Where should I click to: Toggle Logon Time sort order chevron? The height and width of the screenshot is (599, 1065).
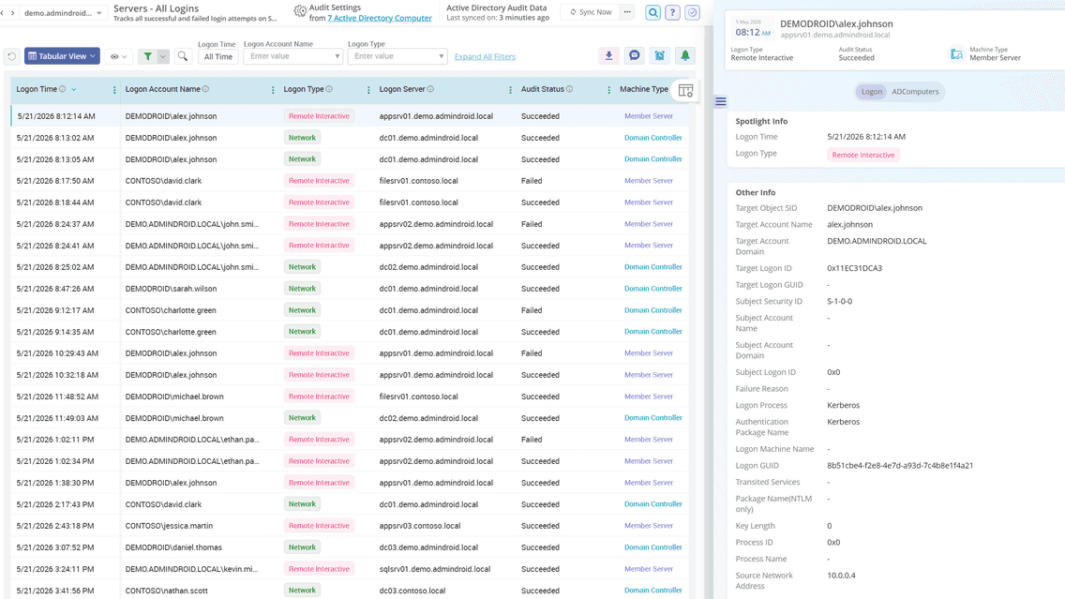(x=74, y=90)
